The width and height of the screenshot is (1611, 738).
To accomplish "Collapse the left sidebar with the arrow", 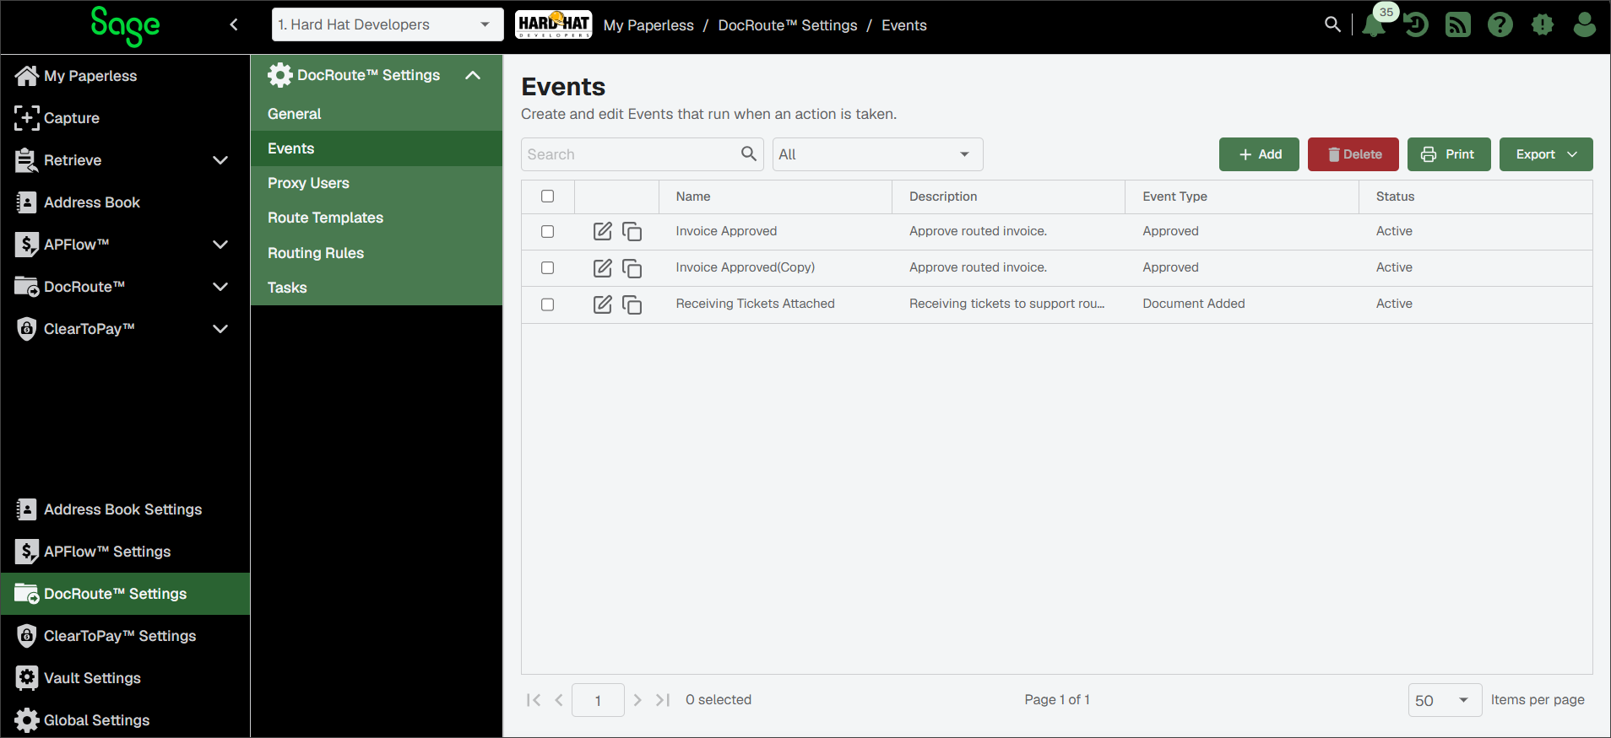I will pyautogui.click(x=234, y=24).
